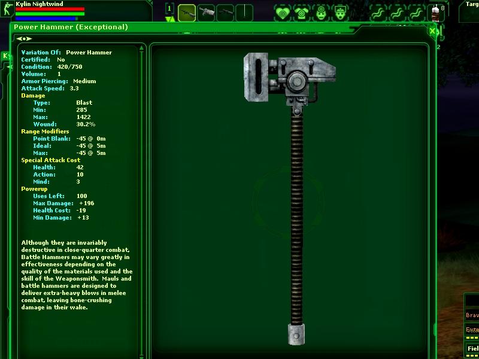Activate the second wavy-lines ability slot
479x359 pixels.
[397, 13]
